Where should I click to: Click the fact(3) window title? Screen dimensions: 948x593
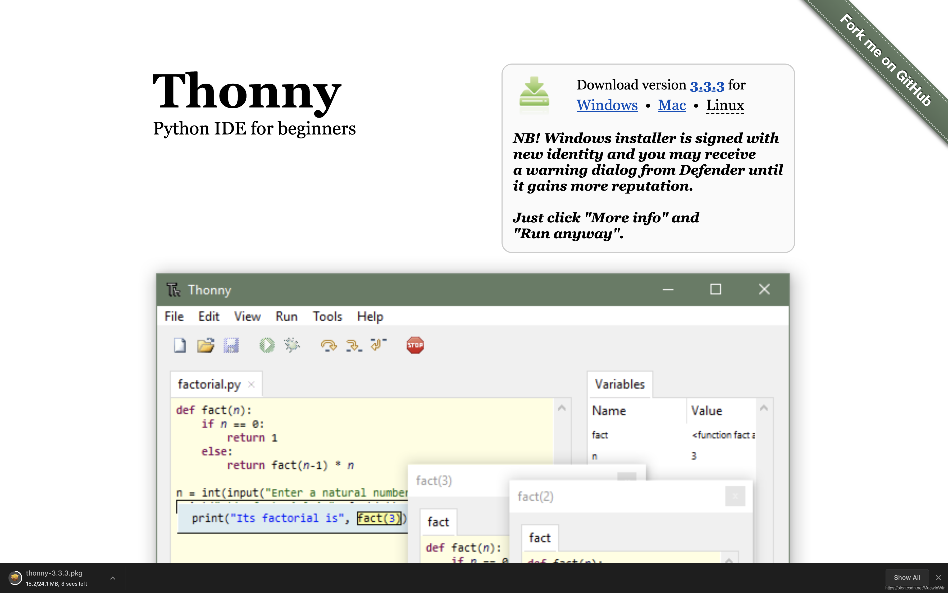(434, 480)
